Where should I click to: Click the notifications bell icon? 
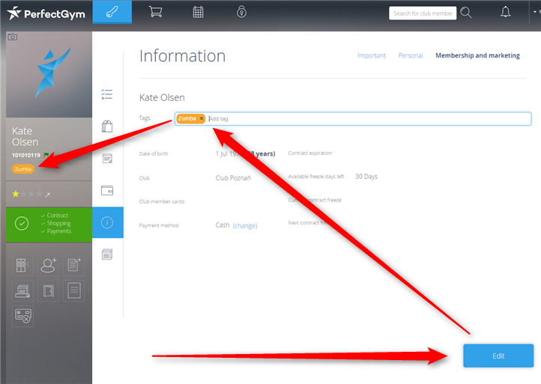click(505, 12)
